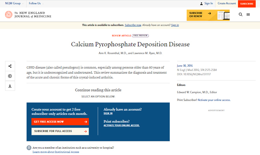Click the user profile icon beside Sign In
Viewport: 260px width, 155px height.
click(201, 4)
